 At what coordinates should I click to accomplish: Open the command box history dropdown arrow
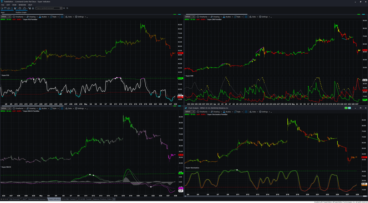click(x=61, y=8)
